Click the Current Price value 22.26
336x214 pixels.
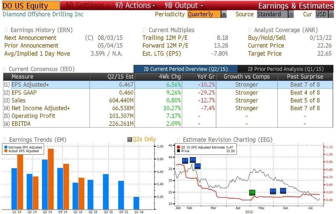coord(325,46)
